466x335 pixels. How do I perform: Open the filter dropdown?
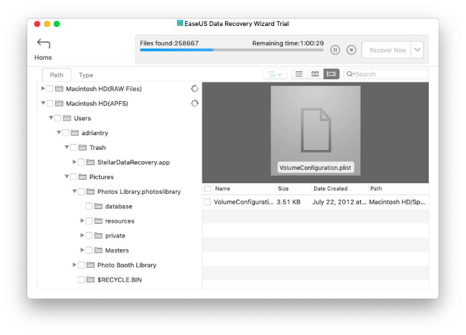[275, 74]
